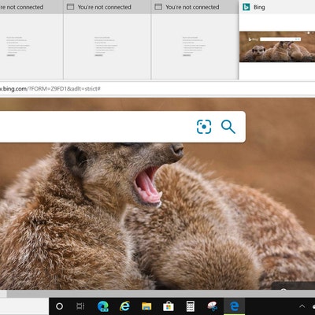The width and height of the screenshot is (315, 315).
Task: Select the partially visible leftmost "not connected" tab
Action: (x=31, y=7)
